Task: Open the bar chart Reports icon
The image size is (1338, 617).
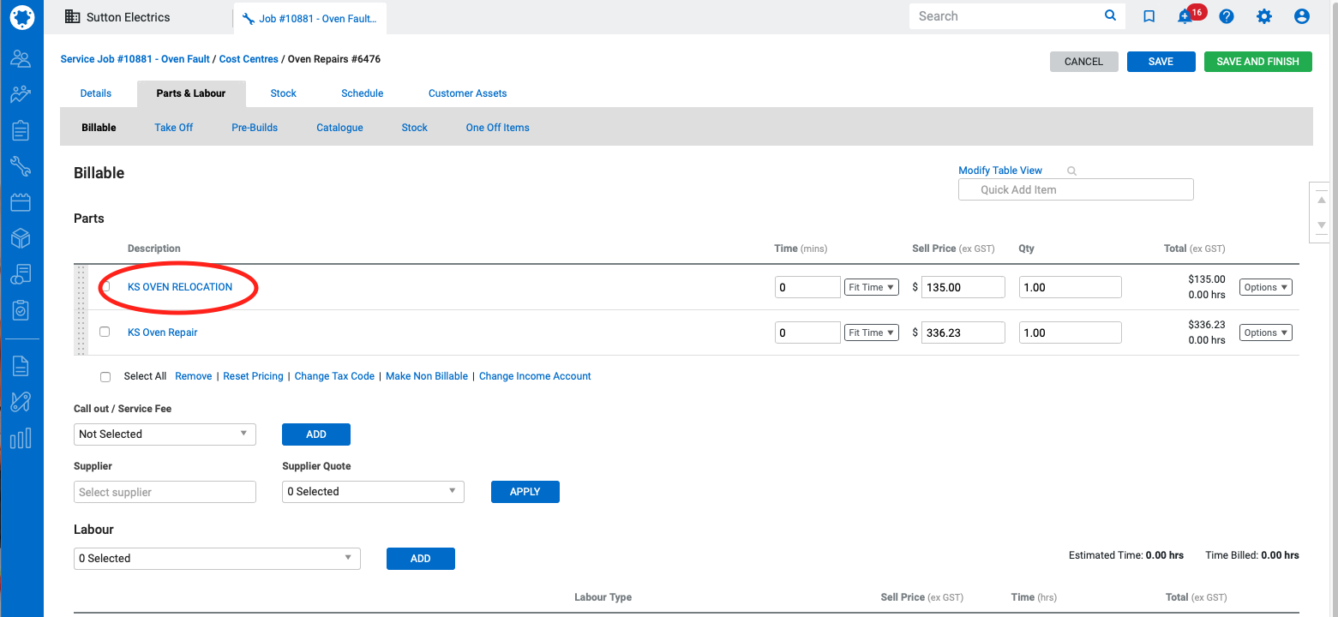Action: pyautogui.click(x=21, y=439)
